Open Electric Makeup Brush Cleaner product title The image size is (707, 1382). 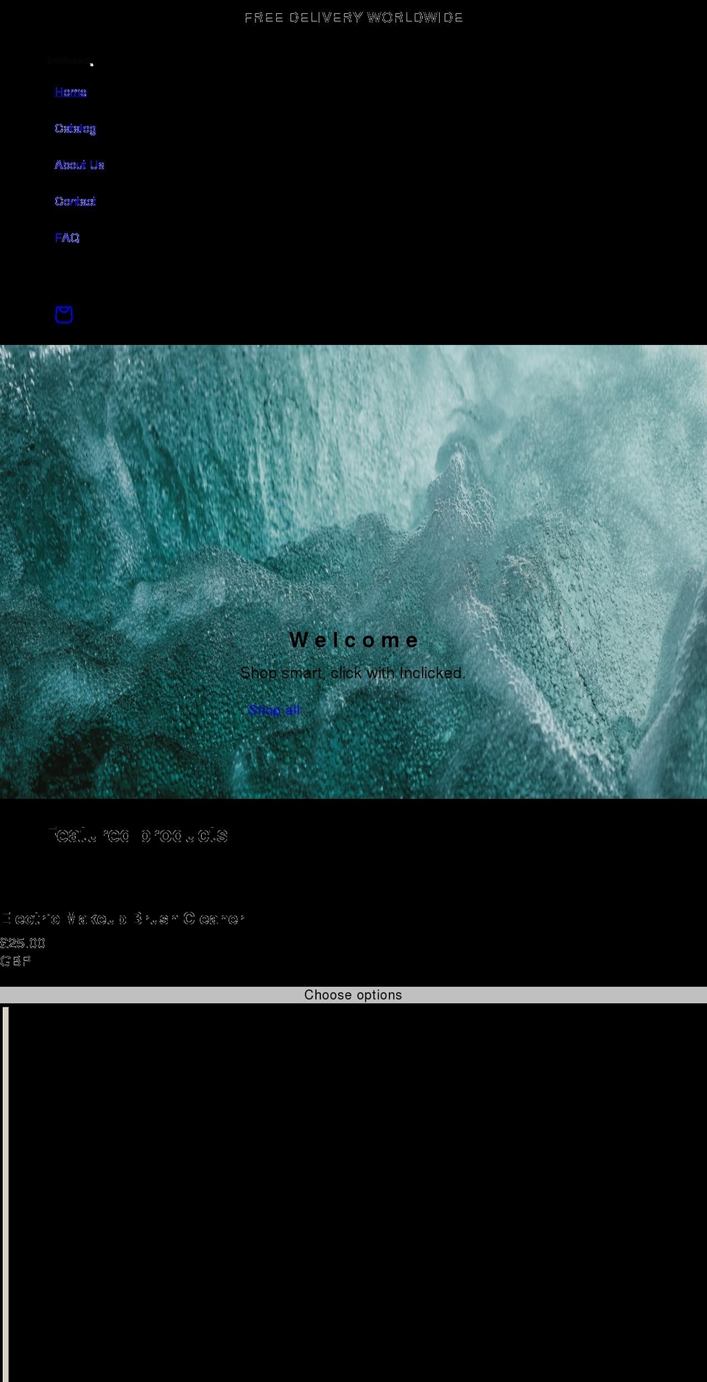coord(122,918)
